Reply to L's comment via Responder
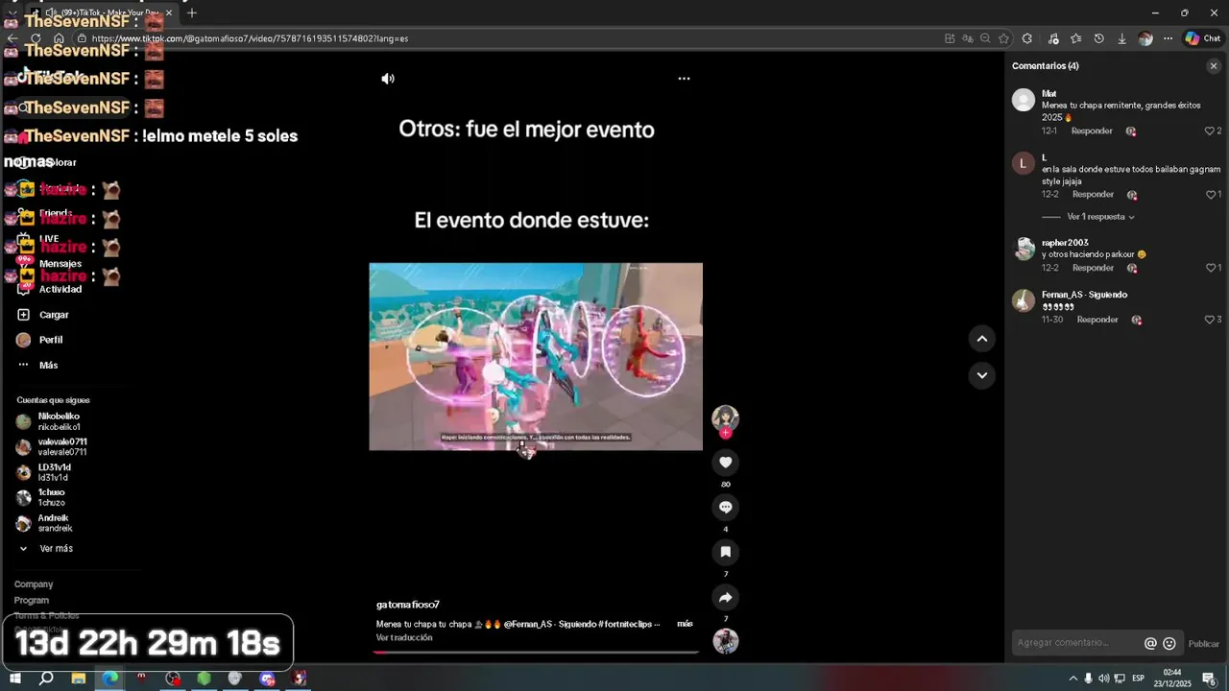The width and height of the screenshot is (1229, 691). pyautogui.click(x=1093, y=195)
